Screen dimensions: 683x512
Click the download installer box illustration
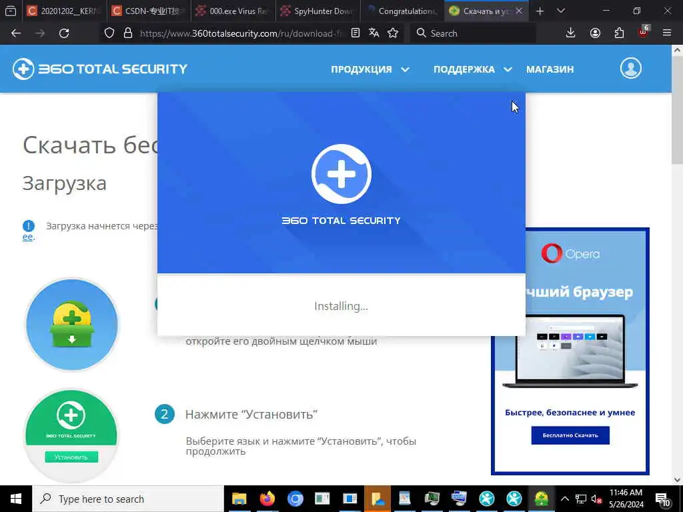[x=72, y=325]
